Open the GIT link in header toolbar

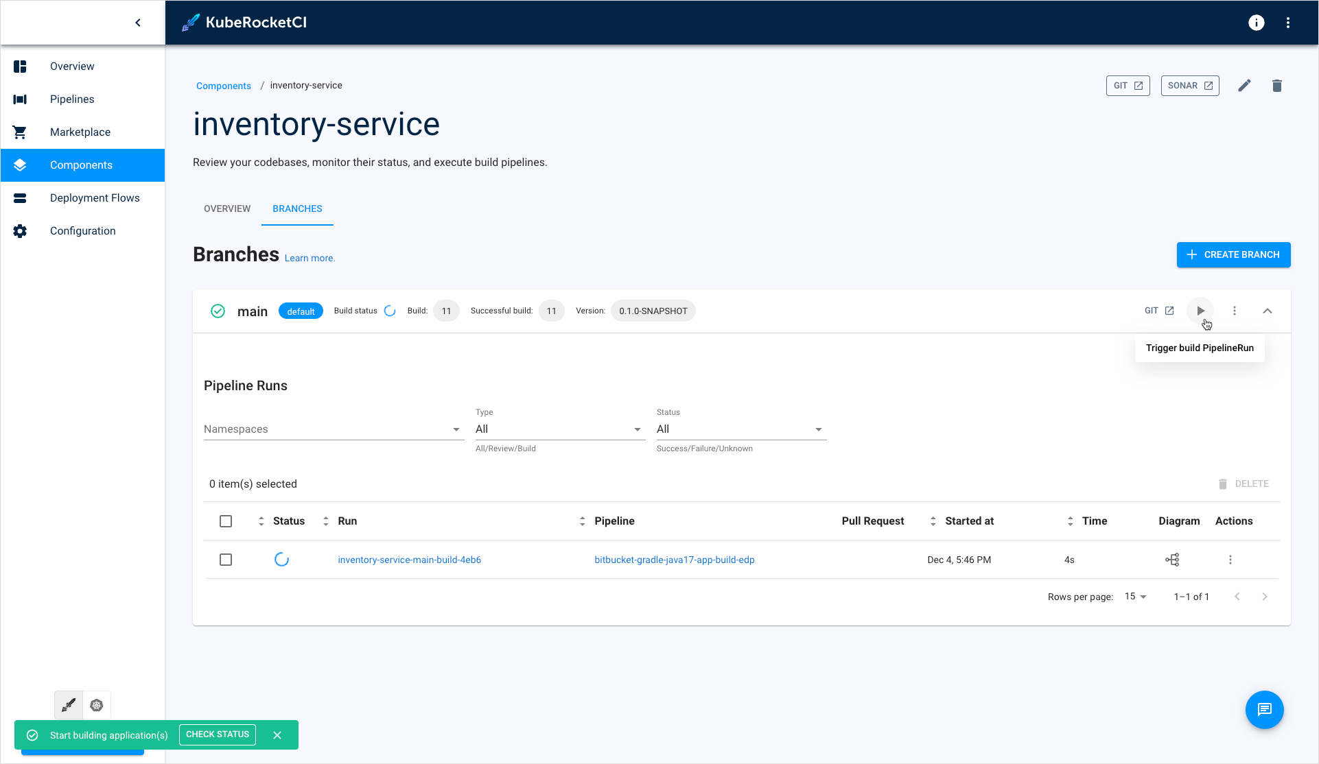(x=1127, y=84)
